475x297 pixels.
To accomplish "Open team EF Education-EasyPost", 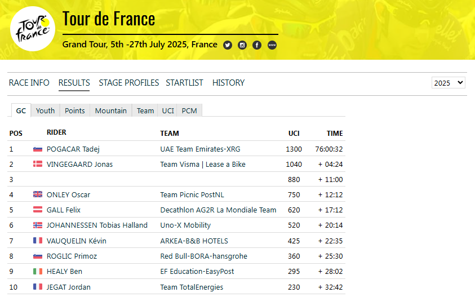I will (x=197, y=271).
